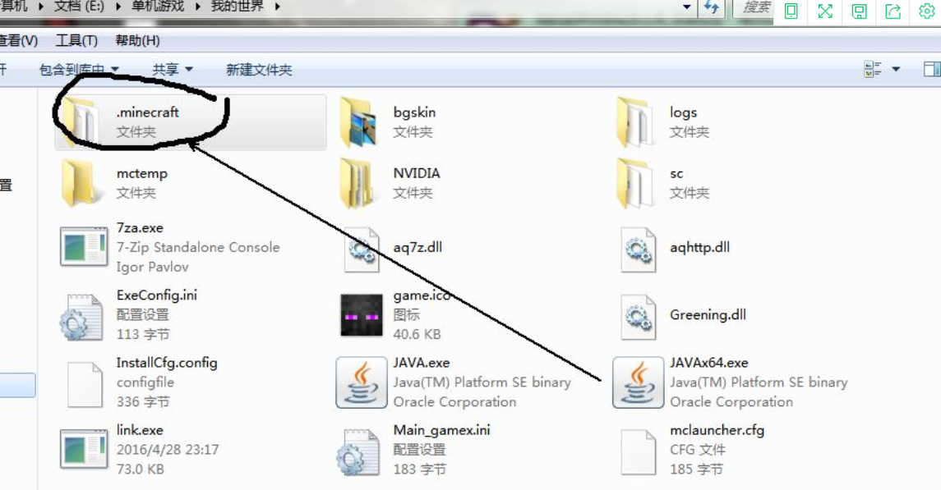Select the game.ico Enderman icon
This screenshot has width=941, height=490.
click(362, 315)
